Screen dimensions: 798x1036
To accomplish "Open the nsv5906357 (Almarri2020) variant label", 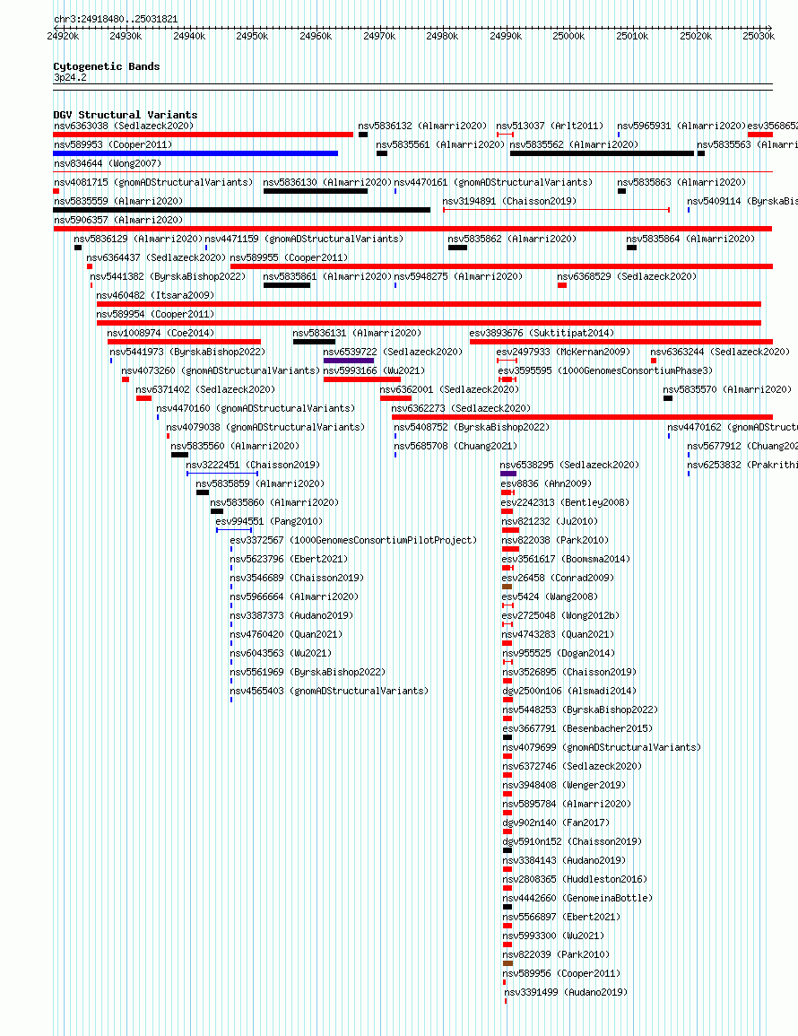I will pos(118,220).
